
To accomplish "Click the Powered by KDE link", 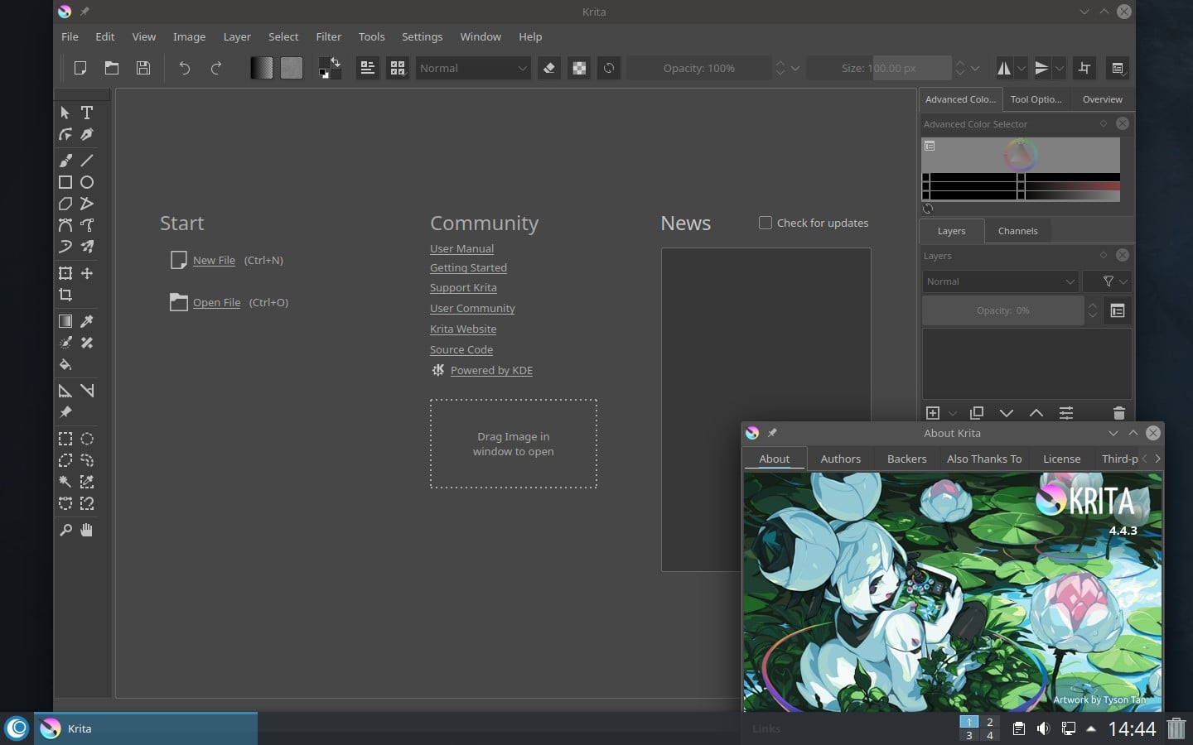I will 491,370.
